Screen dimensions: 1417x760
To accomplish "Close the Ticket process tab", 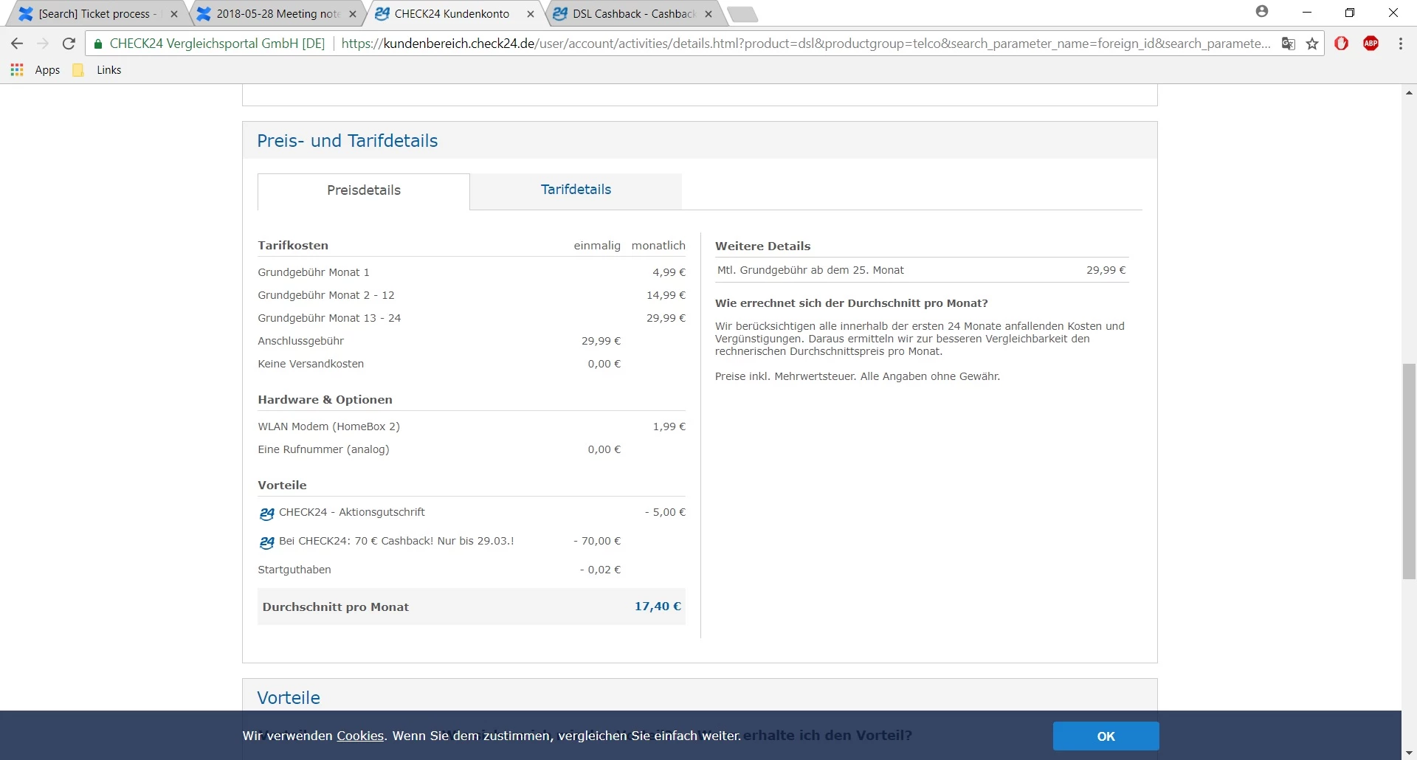I will click(x=174, y=14).
